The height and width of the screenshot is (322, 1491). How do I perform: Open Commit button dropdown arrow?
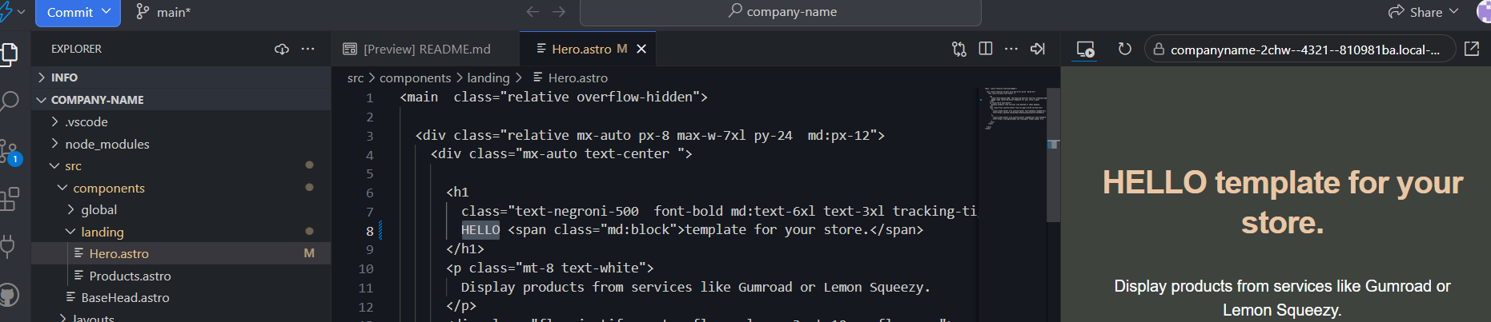pyautogui.click(x=106, y=12)
